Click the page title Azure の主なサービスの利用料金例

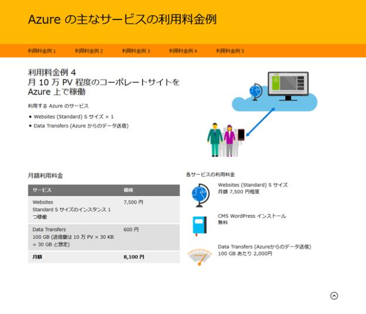point(123,19)
